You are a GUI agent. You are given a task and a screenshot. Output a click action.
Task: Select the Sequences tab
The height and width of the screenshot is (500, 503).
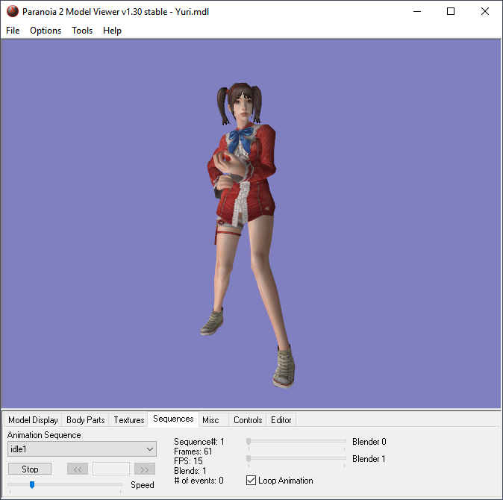point(173,419)
